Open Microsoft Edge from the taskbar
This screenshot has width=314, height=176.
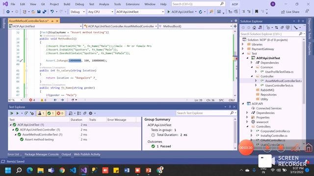[x=29, y=170]
